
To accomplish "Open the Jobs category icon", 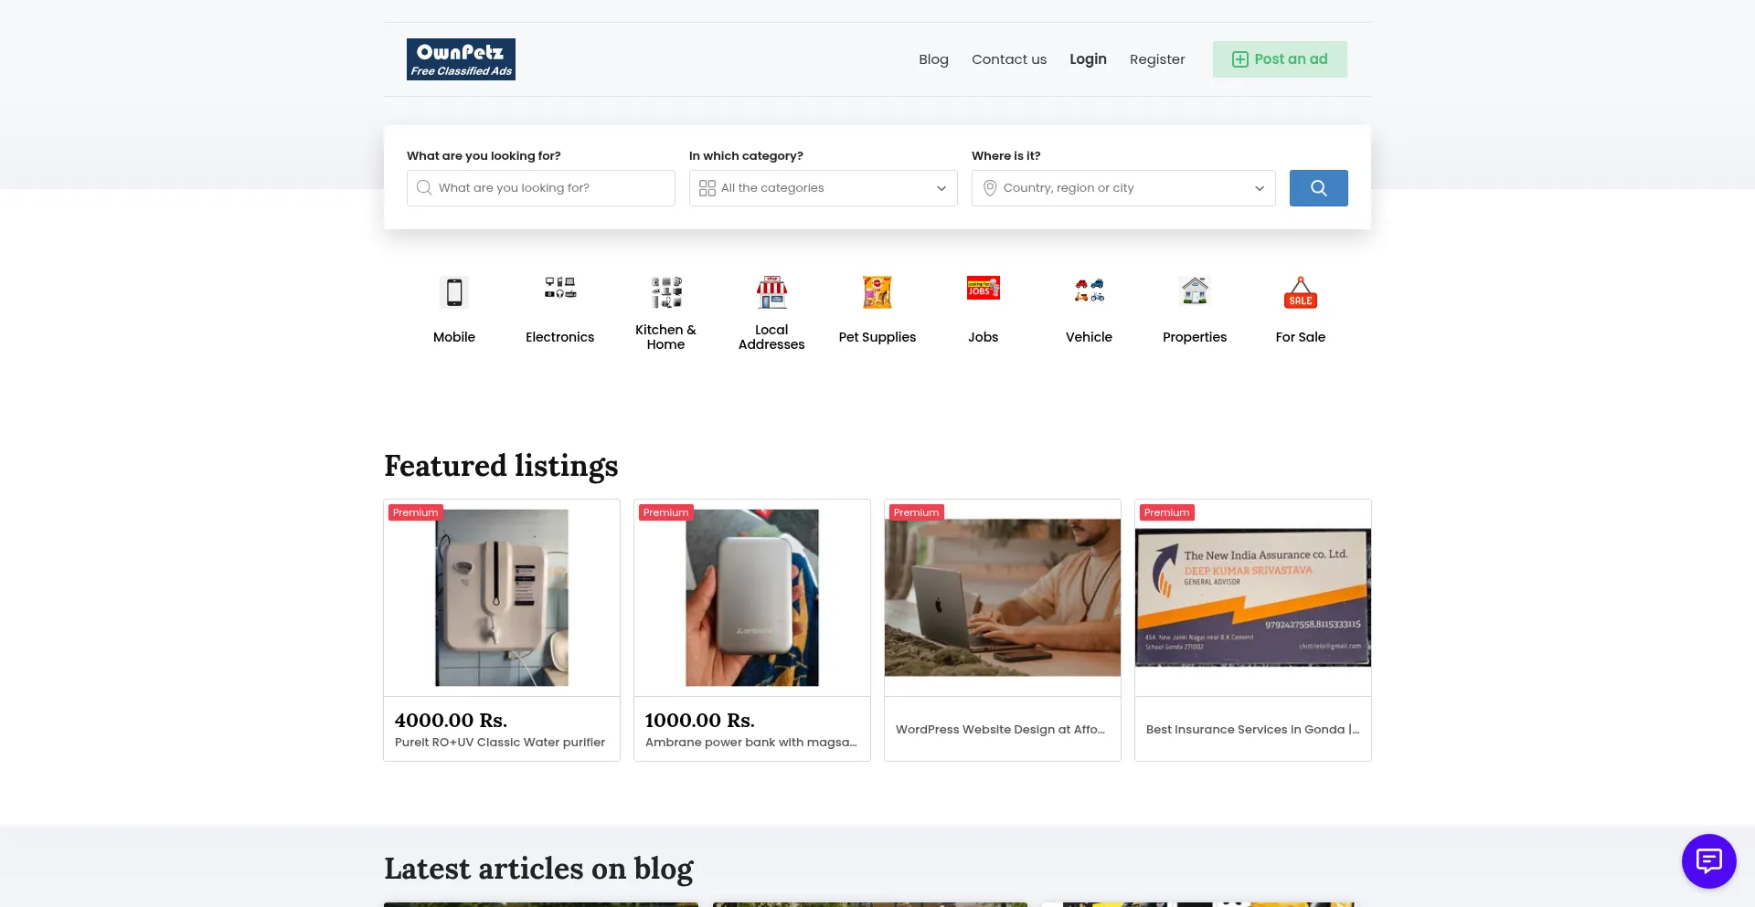I will [x=984, y=288].
